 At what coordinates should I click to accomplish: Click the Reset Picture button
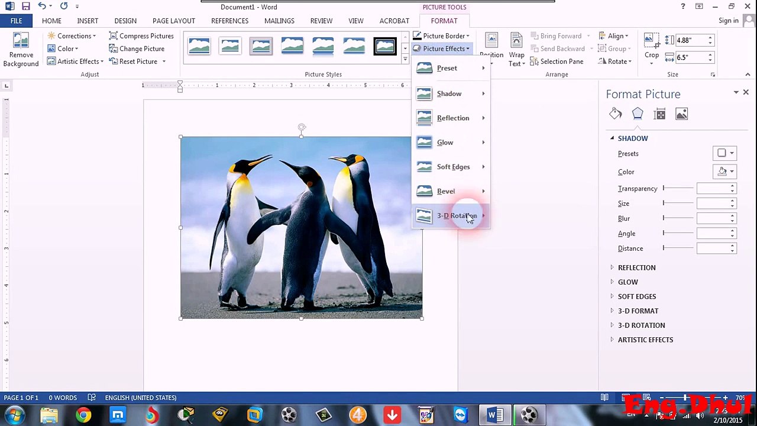(x=138, y=62)
